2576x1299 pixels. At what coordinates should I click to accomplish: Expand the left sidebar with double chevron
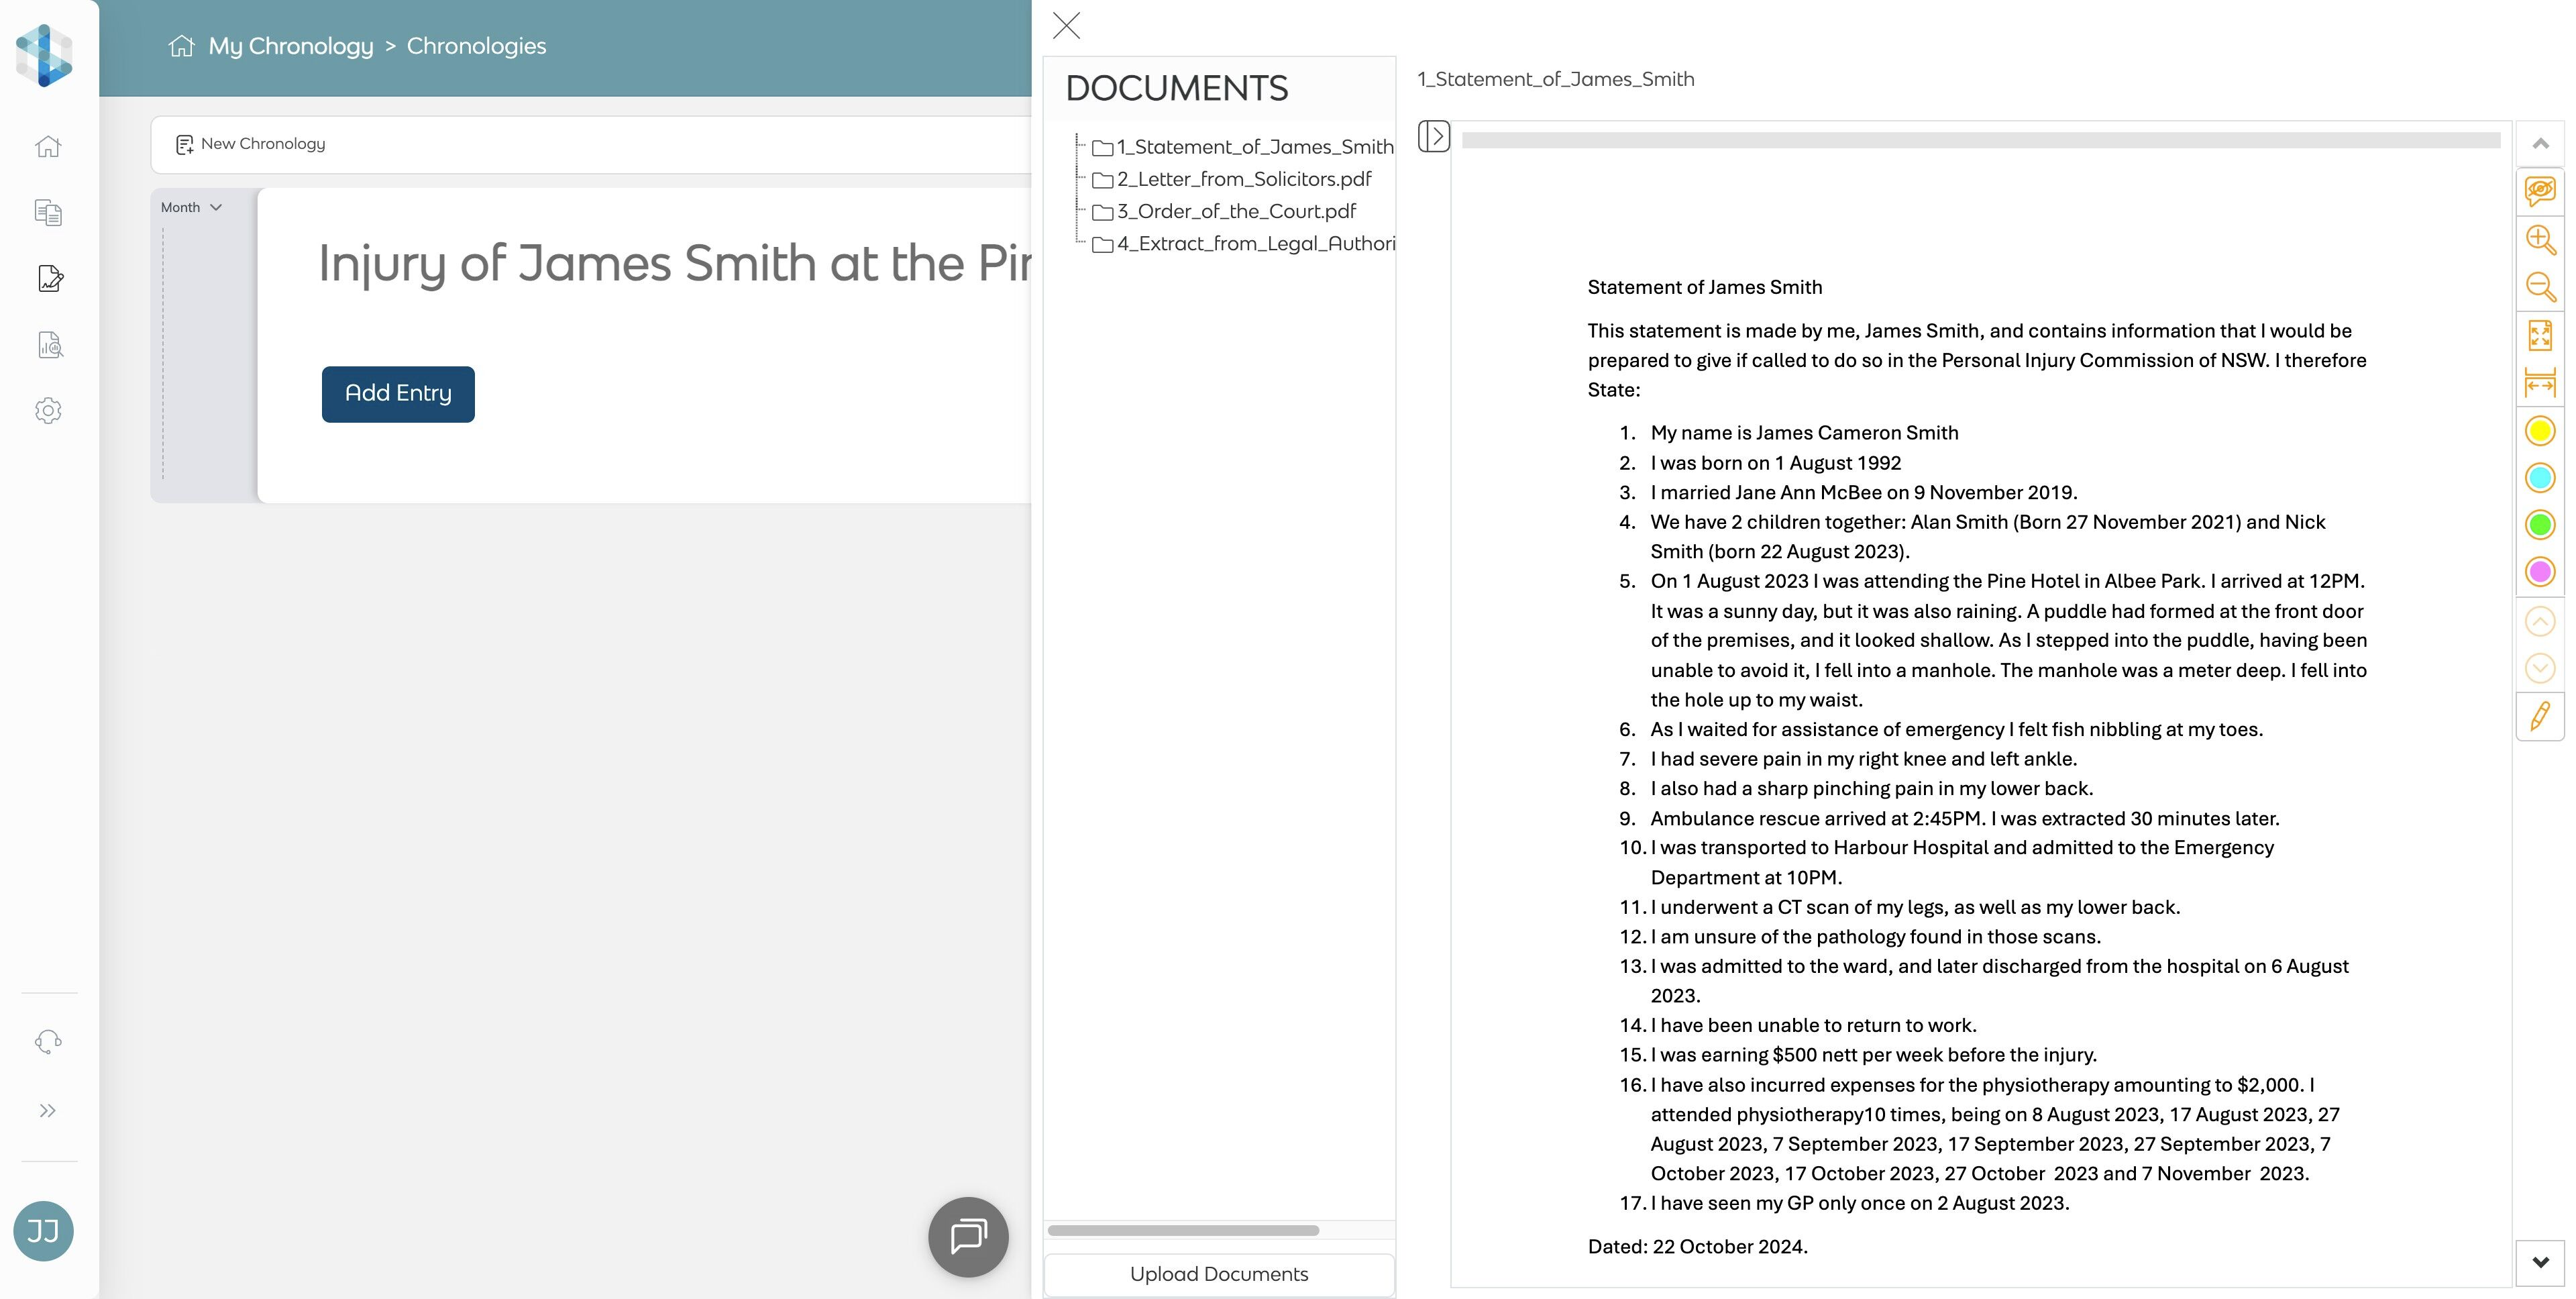click(48, 1110)
